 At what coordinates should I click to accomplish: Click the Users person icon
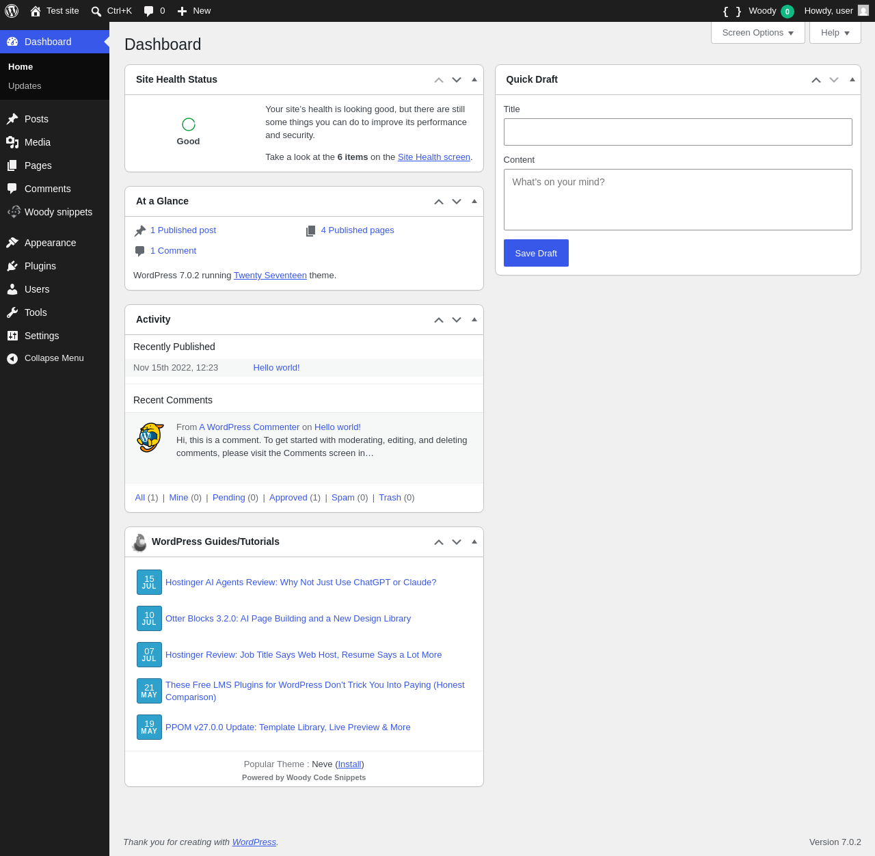(x=12, y=289)
